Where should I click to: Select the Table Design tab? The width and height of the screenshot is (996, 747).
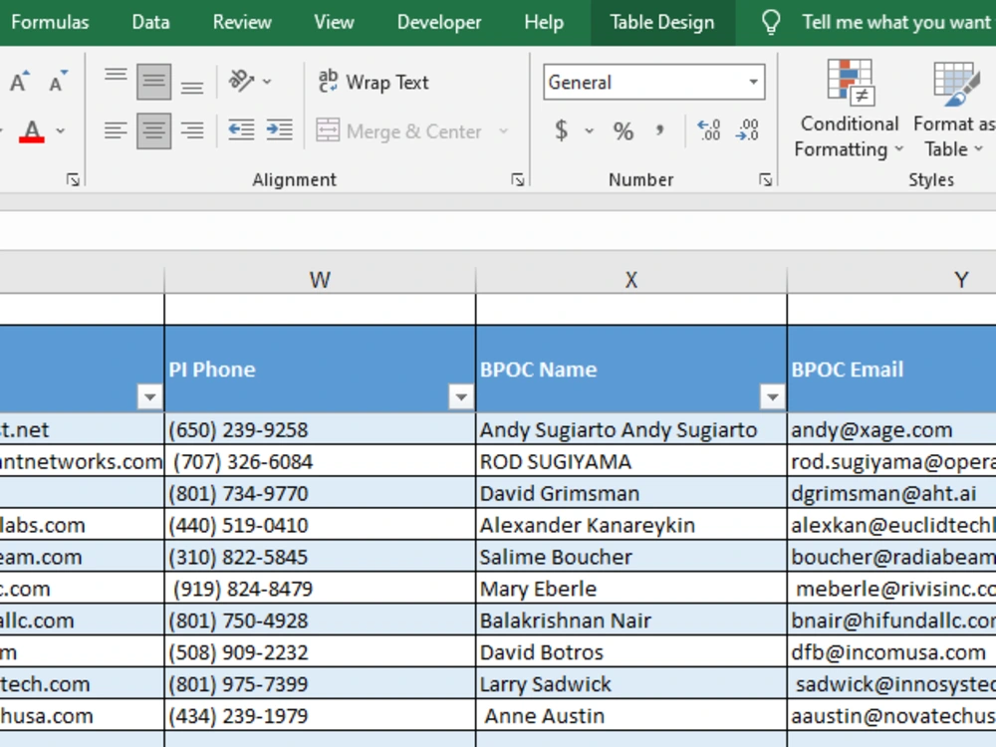pyautogui.click(x=662, y=22)
